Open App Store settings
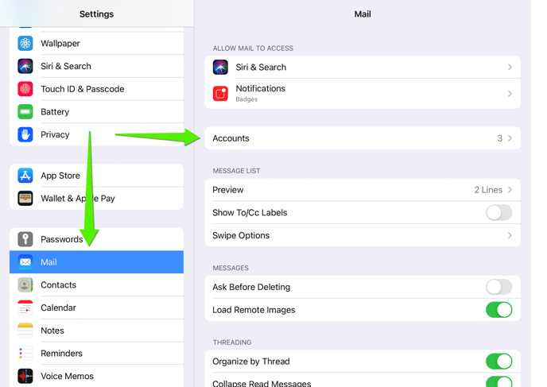The width and height of the screenshot is (547, 387). (97, 176)
